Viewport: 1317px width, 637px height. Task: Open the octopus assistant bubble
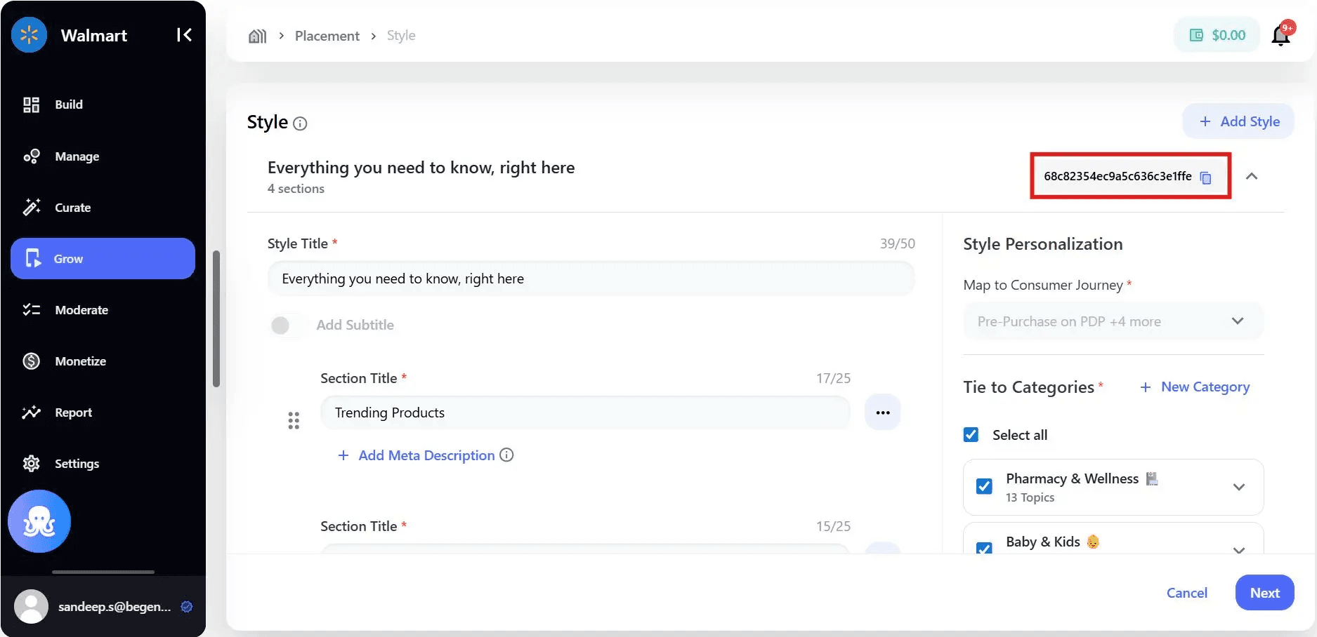coord(39,521)
